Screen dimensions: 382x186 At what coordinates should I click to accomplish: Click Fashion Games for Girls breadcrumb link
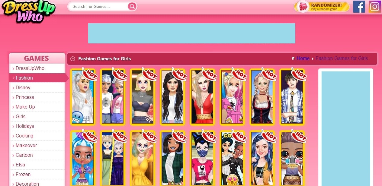click(x=342, y=58)
